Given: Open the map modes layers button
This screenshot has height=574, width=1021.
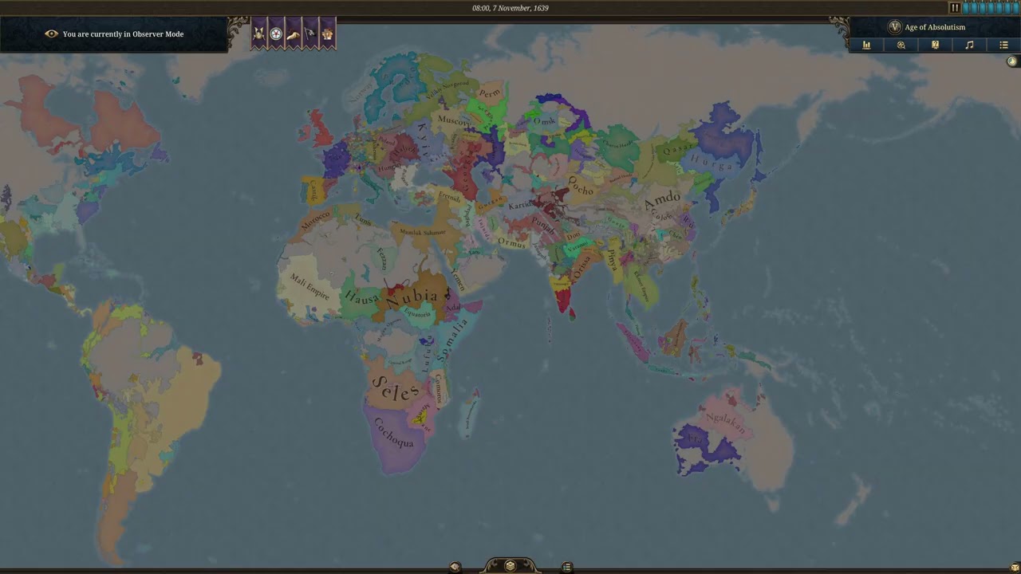Looking at the screenshot, I should pyautogui.click(x=510, y=566).
